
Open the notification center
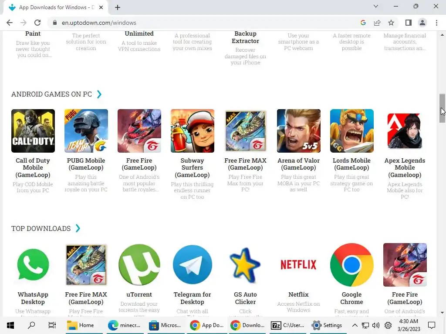pos(432,325)
